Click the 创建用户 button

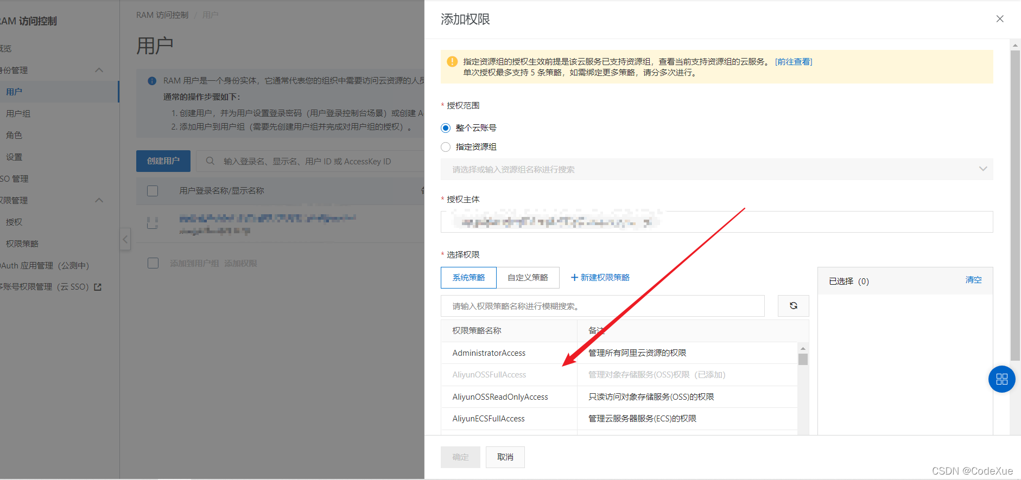pos(163,161)
